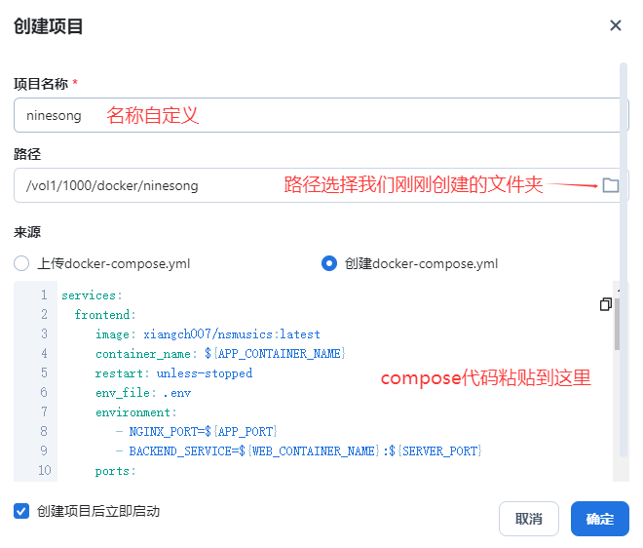Copy compose code with the copy icon
643x548 pixels.
point(605,304)
